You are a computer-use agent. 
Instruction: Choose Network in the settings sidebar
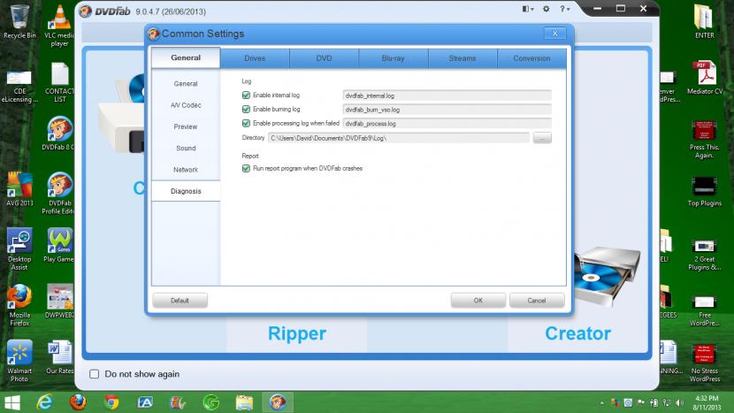186,170
